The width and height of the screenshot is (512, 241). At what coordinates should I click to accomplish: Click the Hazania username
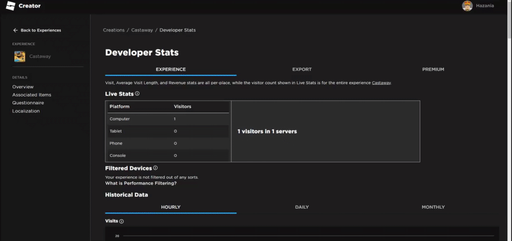485,6
